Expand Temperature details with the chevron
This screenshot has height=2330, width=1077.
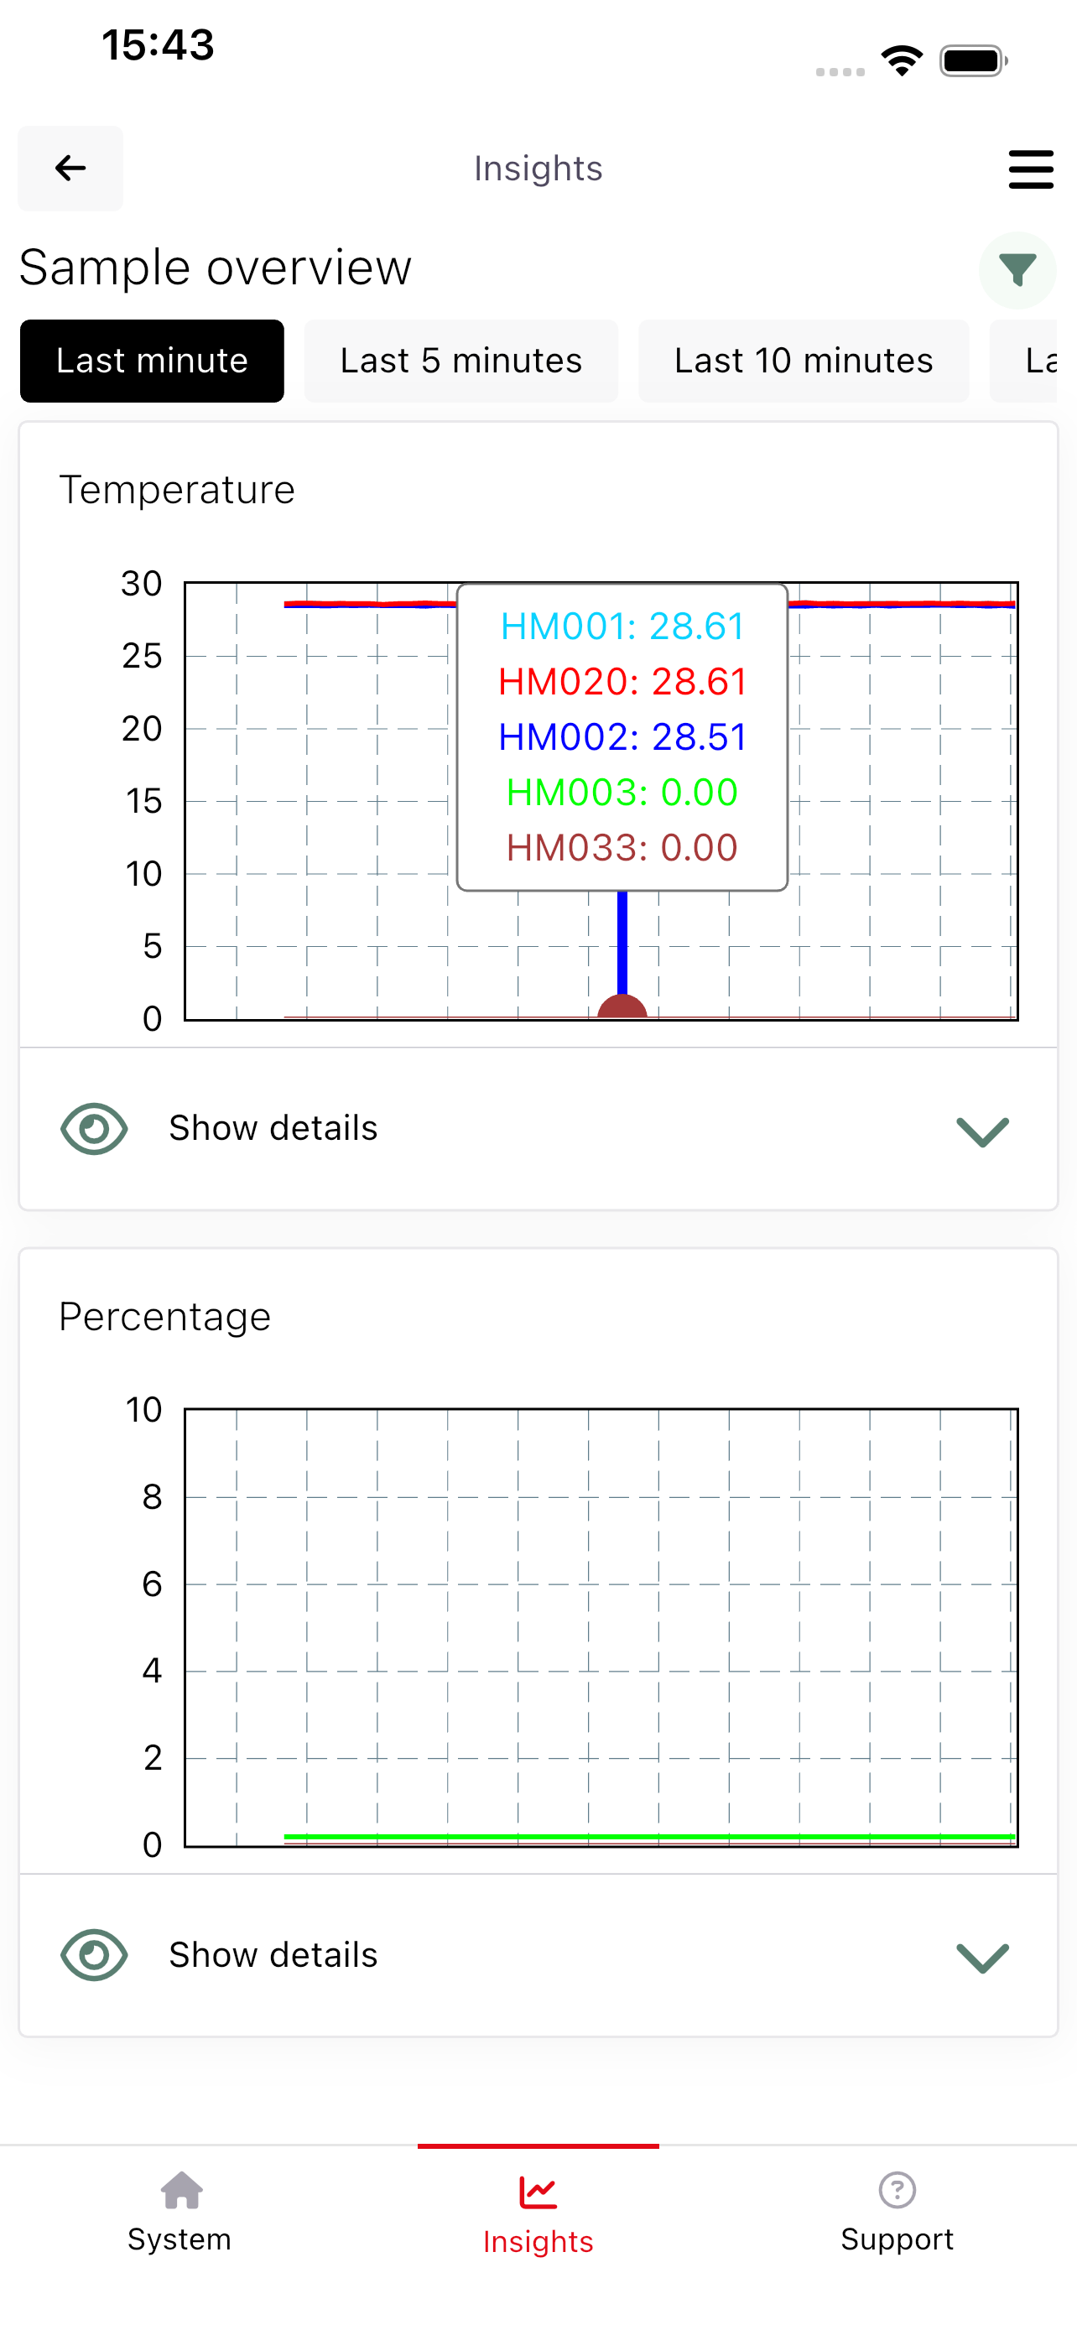point(983,1131)
